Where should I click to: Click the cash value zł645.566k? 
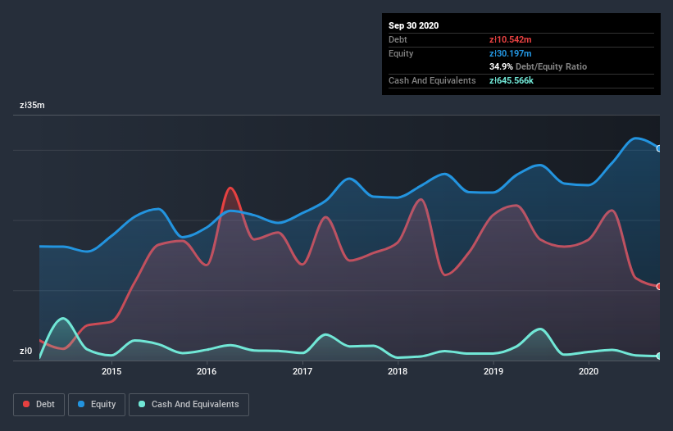(512, 80)
